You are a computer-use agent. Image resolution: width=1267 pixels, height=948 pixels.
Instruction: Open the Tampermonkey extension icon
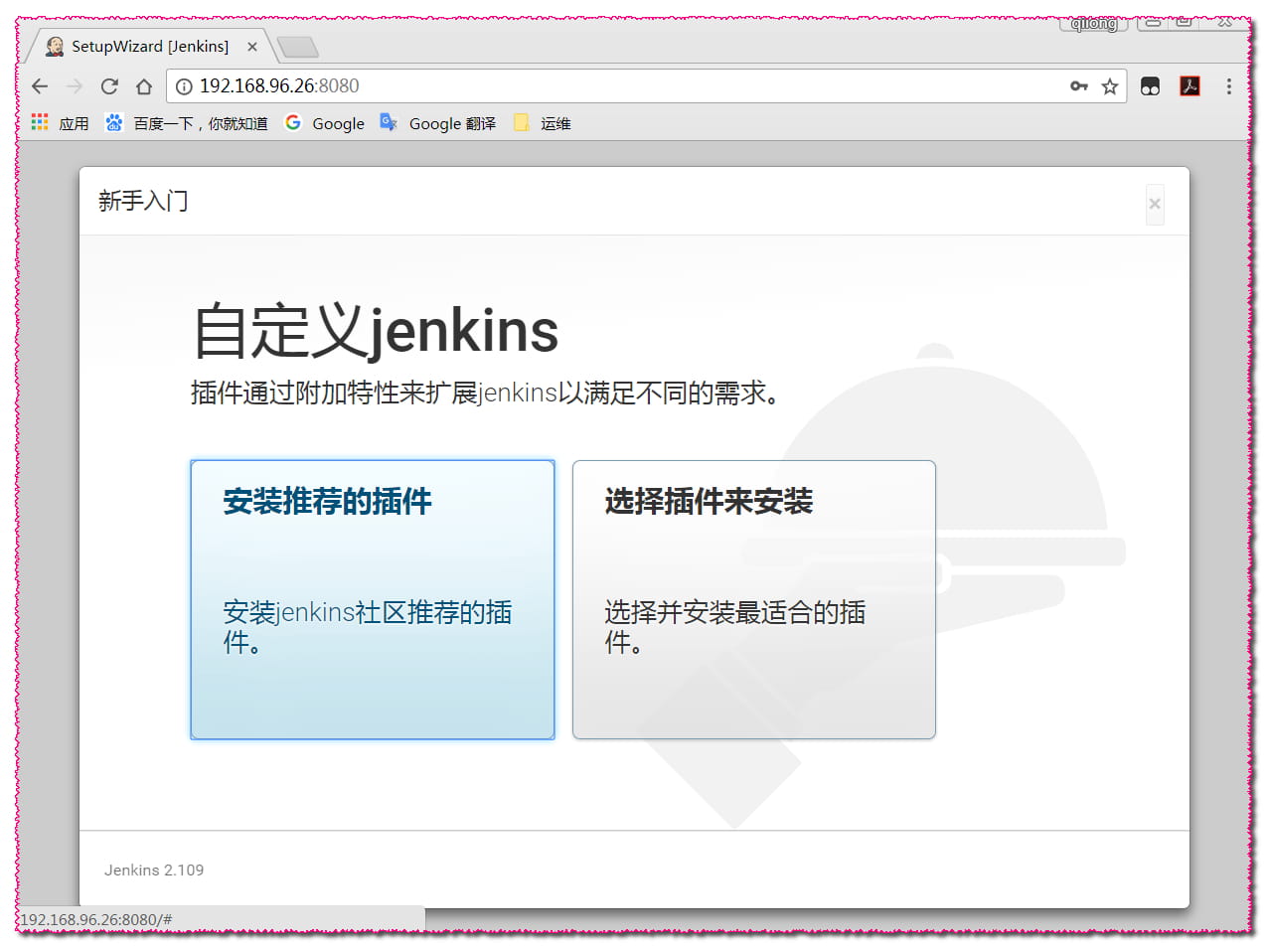(x=1151, y=86)
